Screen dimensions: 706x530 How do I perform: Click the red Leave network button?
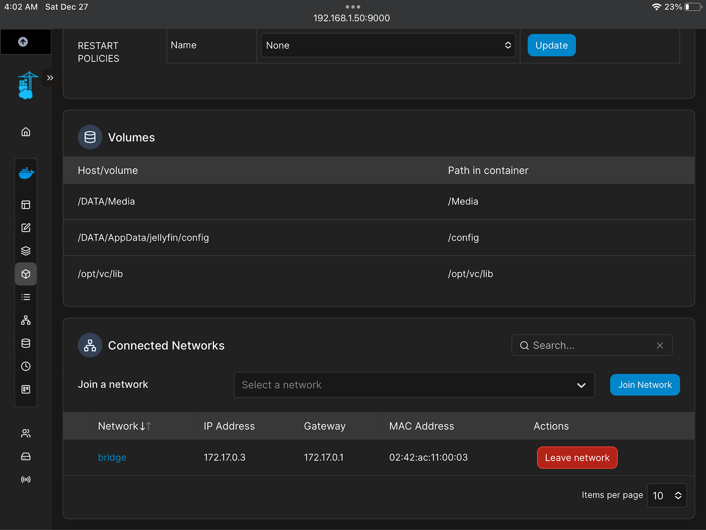click(577, 458)
